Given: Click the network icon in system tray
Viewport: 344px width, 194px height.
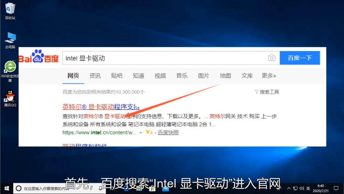Looking at the screenshot, I should click(x=295, y=188).
